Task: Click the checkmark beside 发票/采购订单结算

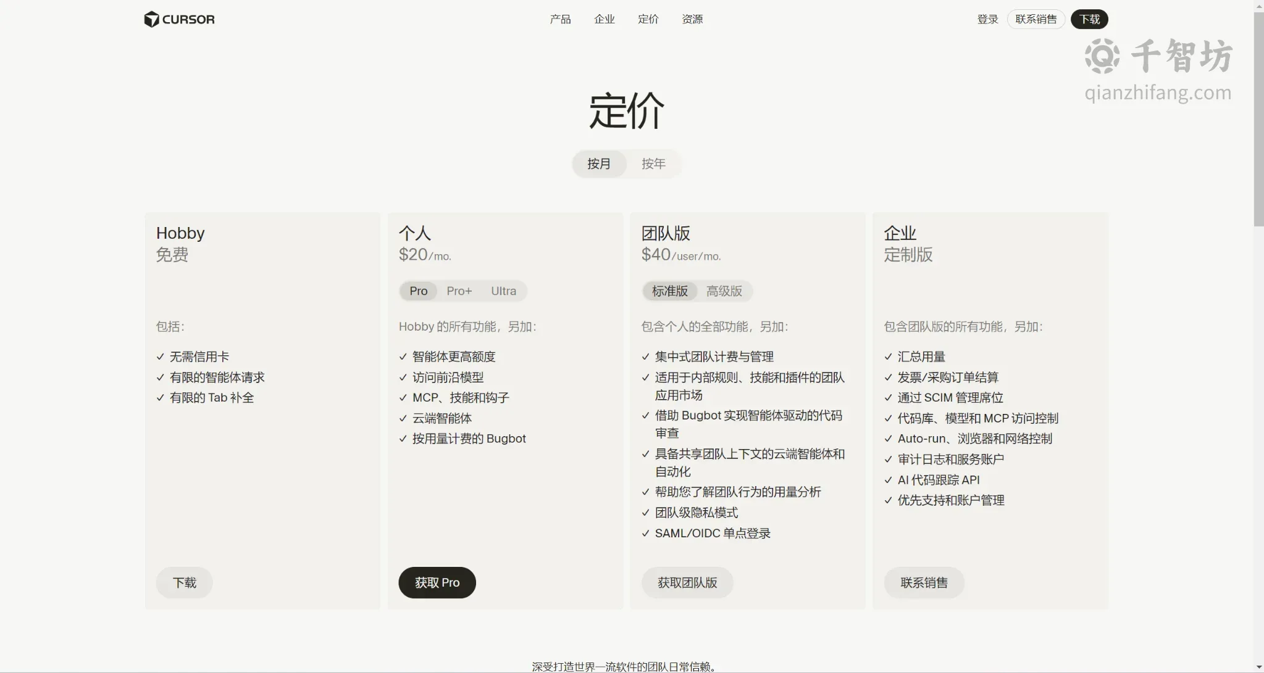Action: 888,377
